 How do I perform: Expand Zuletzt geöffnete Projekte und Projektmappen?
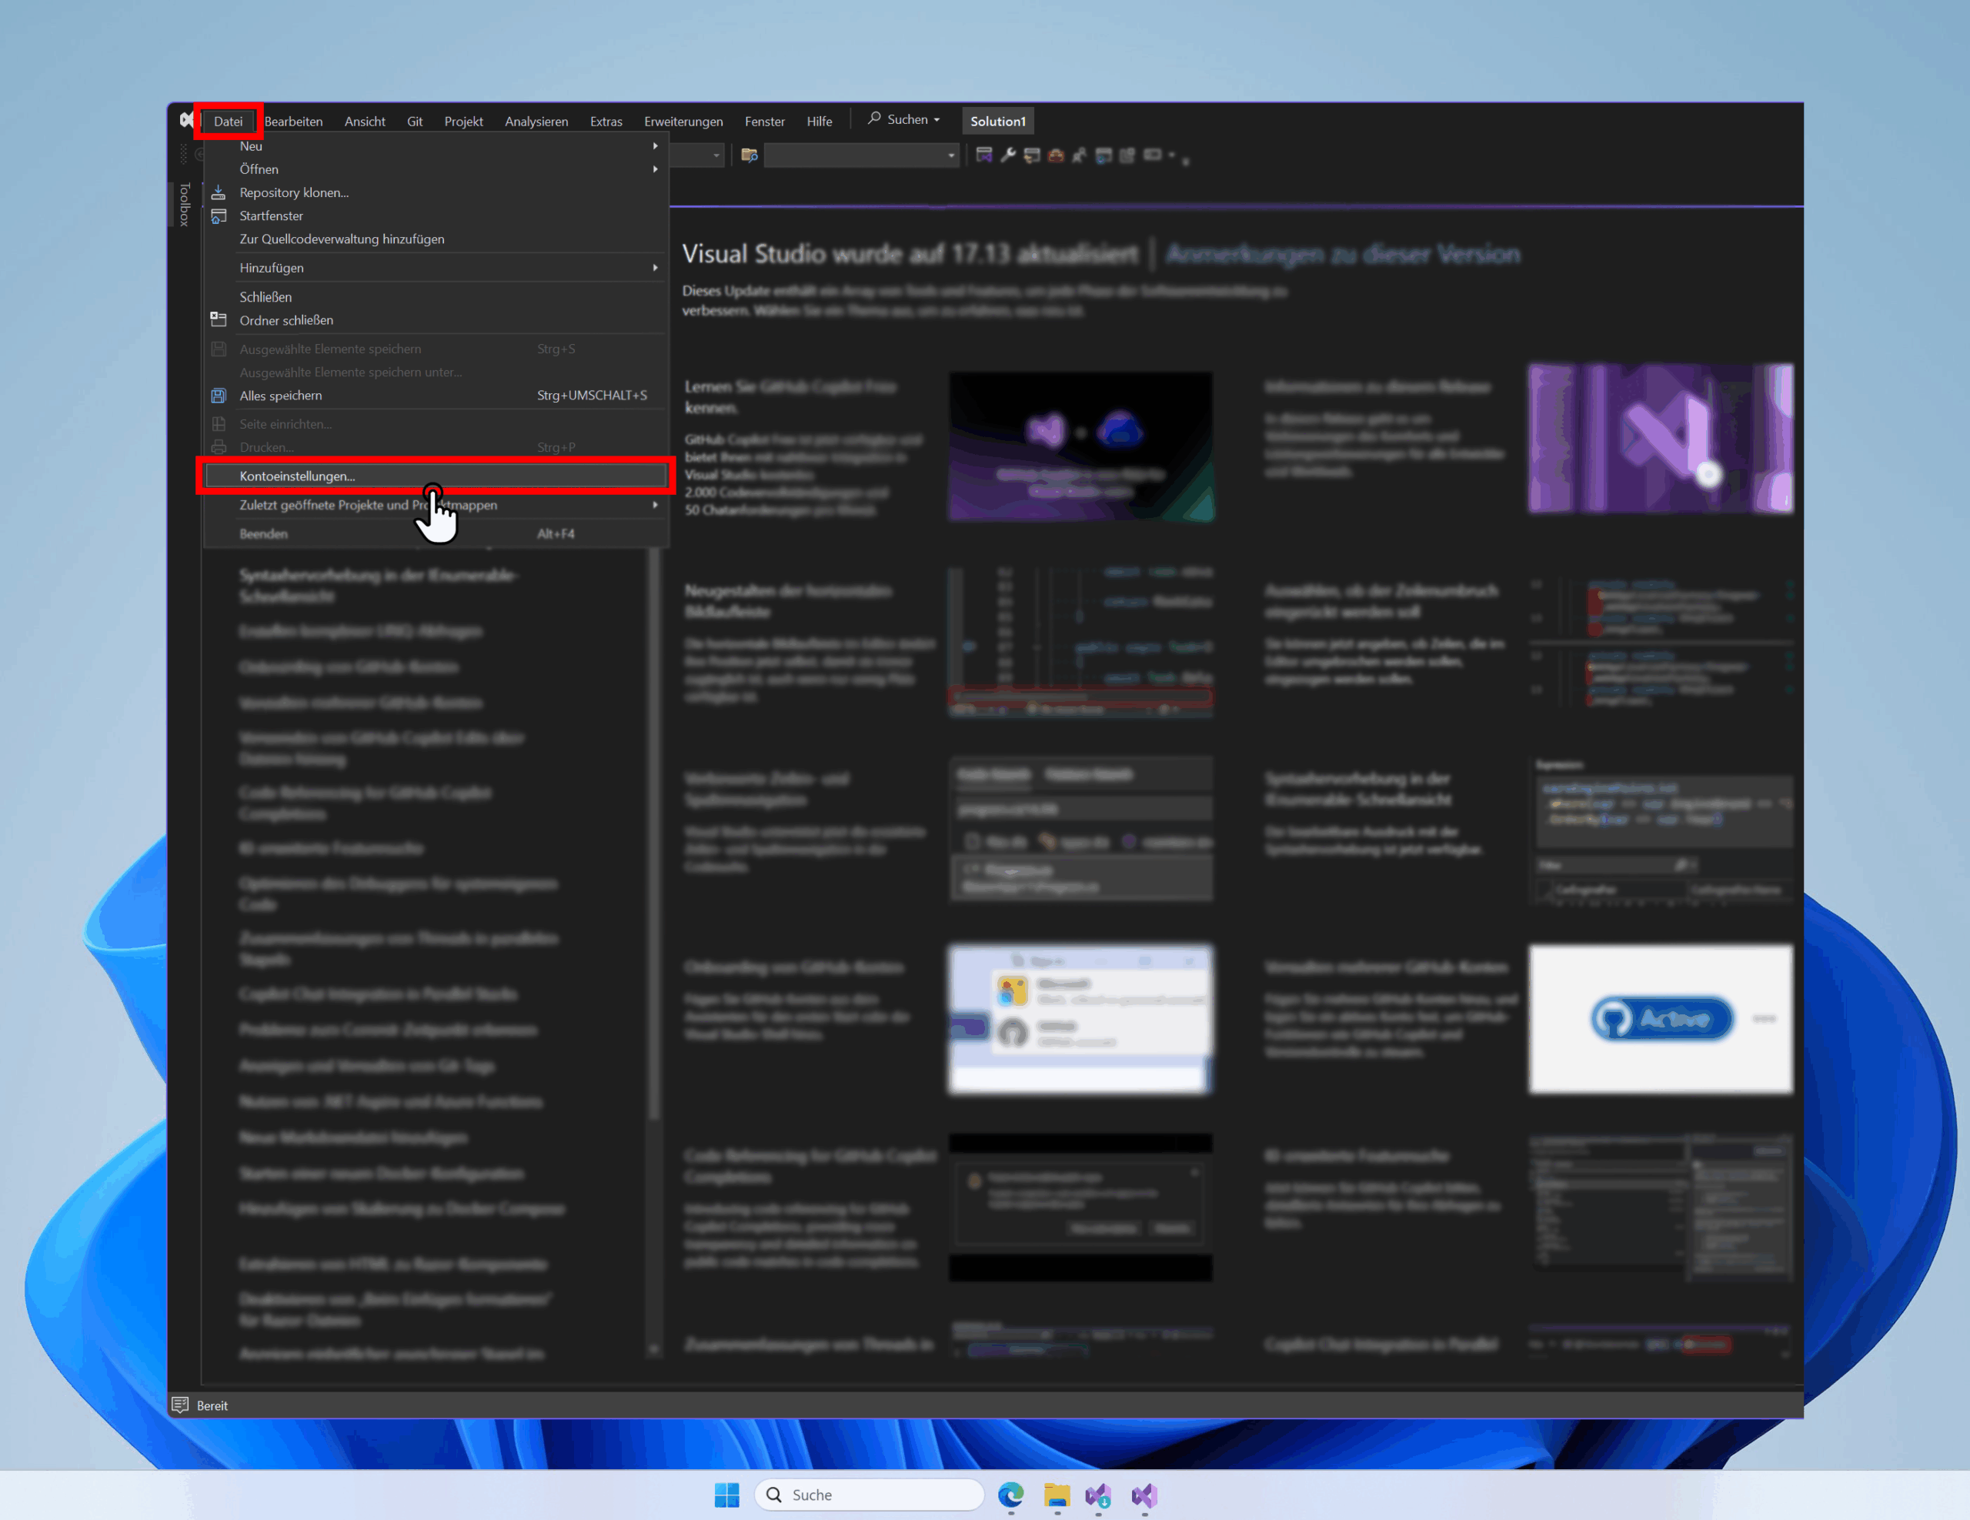pyautogui.click(x=436, y=505)
